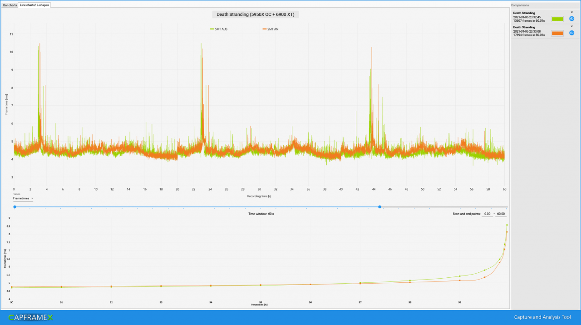Click the CapFrameX logo in the footer
Screen dimensions: 581x325
(30, 318)
